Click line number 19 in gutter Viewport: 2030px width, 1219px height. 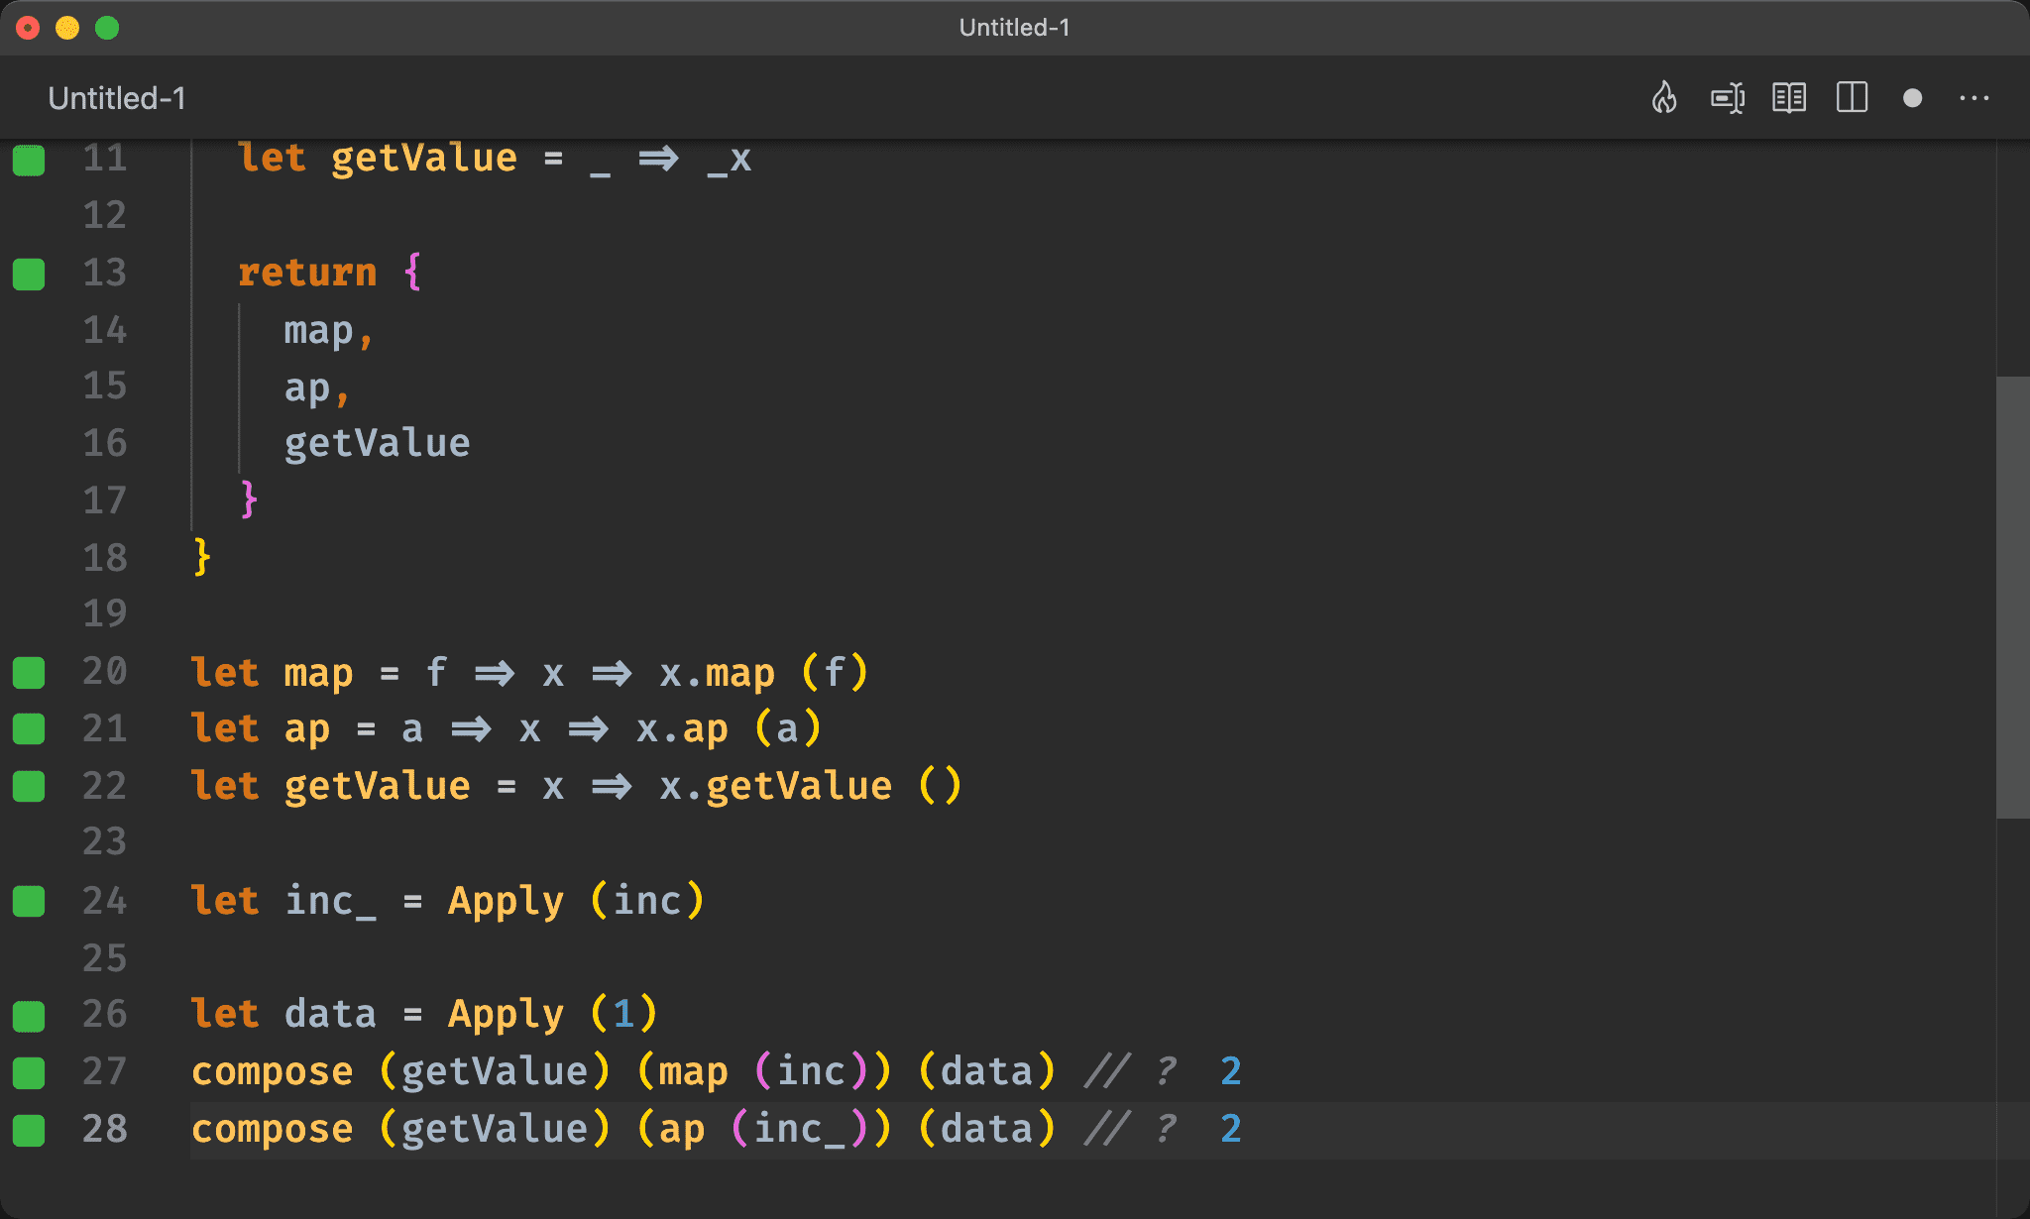[x=104, y=613]
